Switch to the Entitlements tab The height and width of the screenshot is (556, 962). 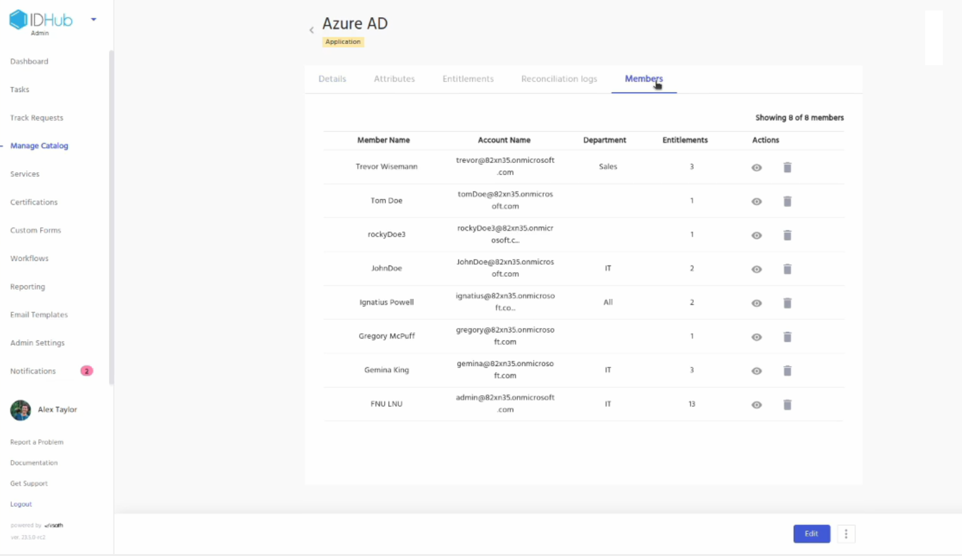coord(468,79)
